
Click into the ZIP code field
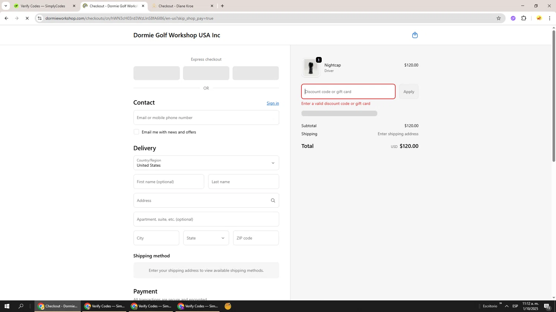click(256, 238)
